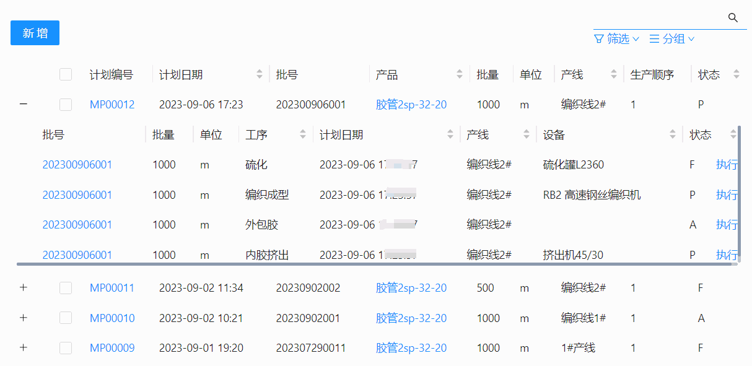Click the 新增 button
The height and width of the screenshot is (366, 752).
pos(35,33)
